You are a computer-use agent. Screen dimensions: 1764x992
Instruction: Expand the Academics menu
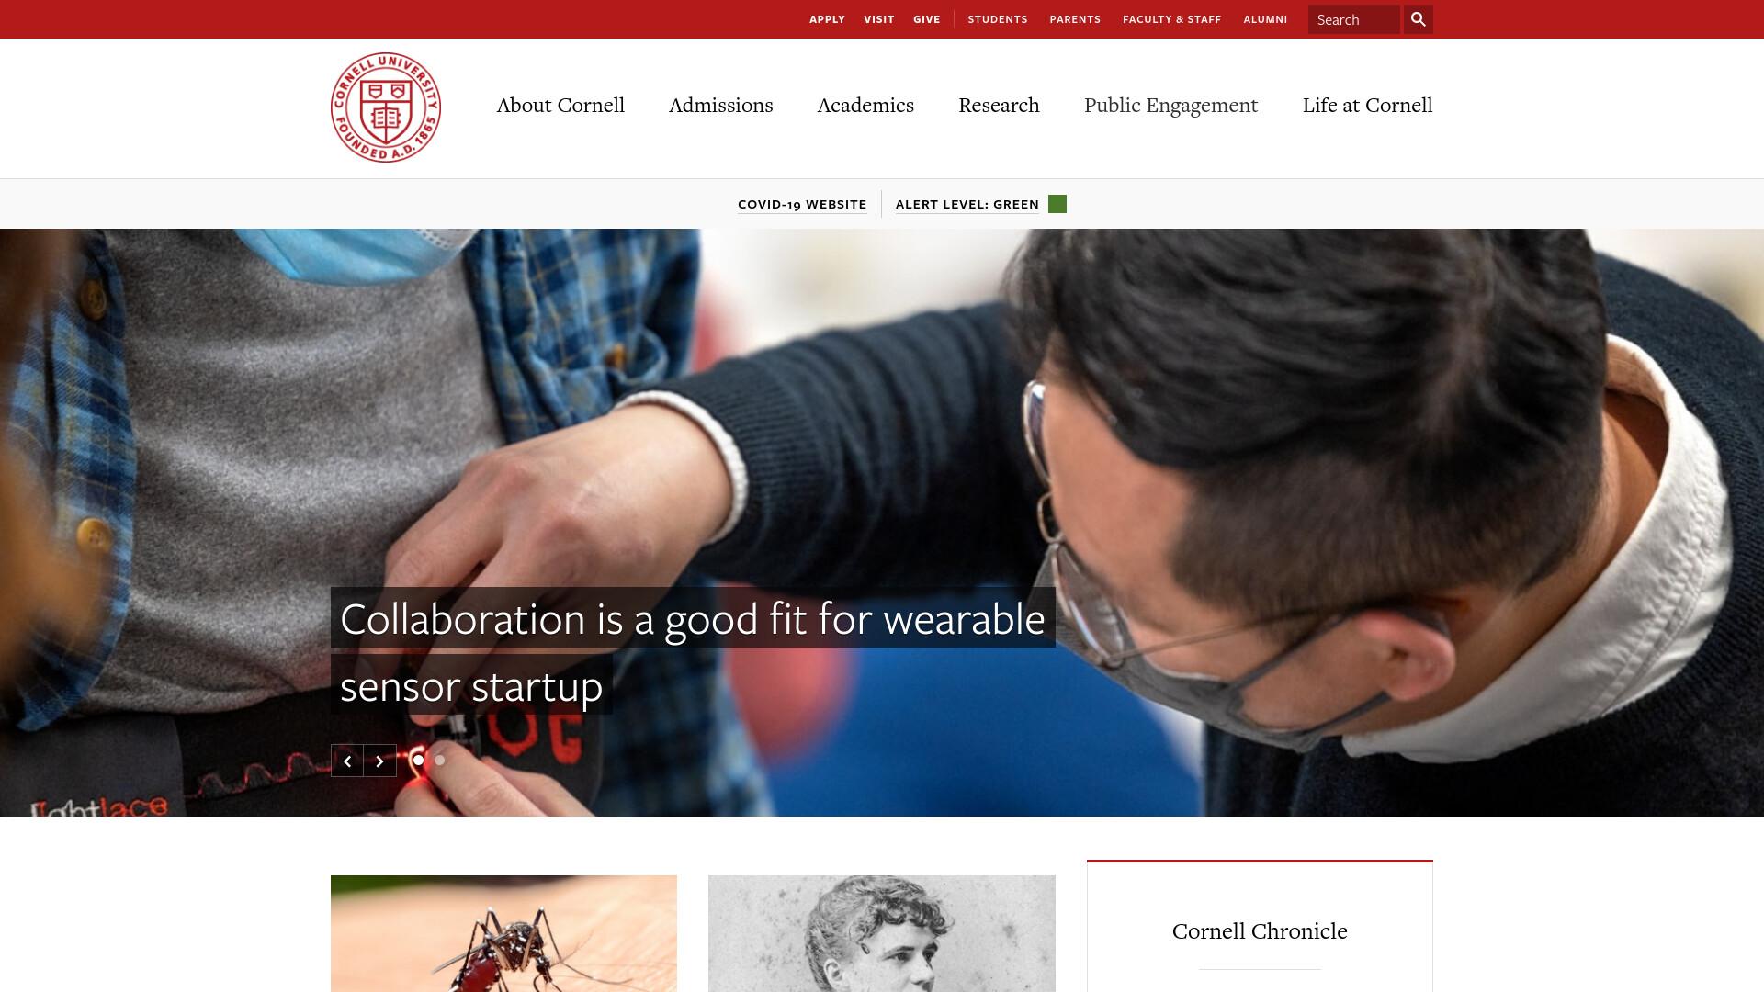[x=865, y=105]
